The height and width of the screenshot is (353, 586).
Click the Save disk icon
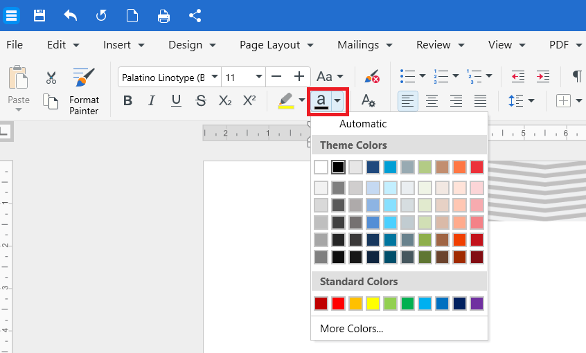pyautogui.click(x=39, y=16)
